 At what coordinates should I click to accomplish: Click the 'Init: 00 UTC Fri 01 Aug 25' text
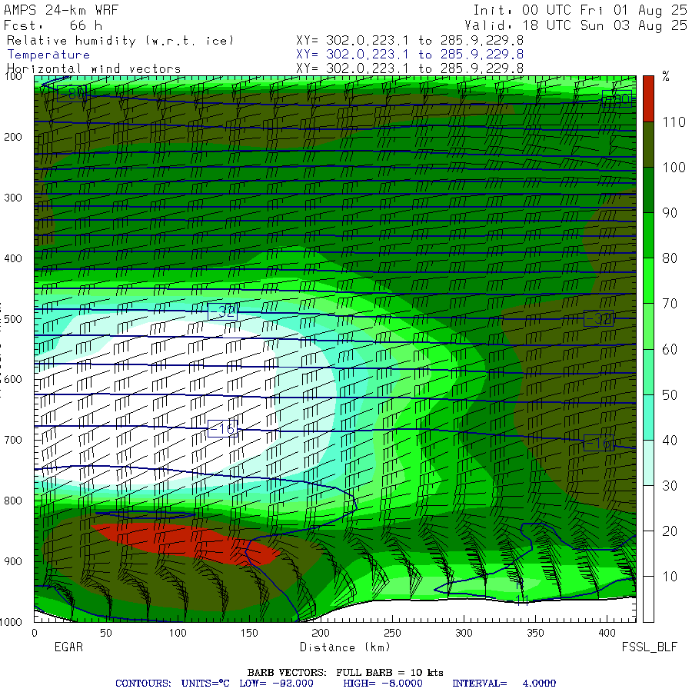580,10
